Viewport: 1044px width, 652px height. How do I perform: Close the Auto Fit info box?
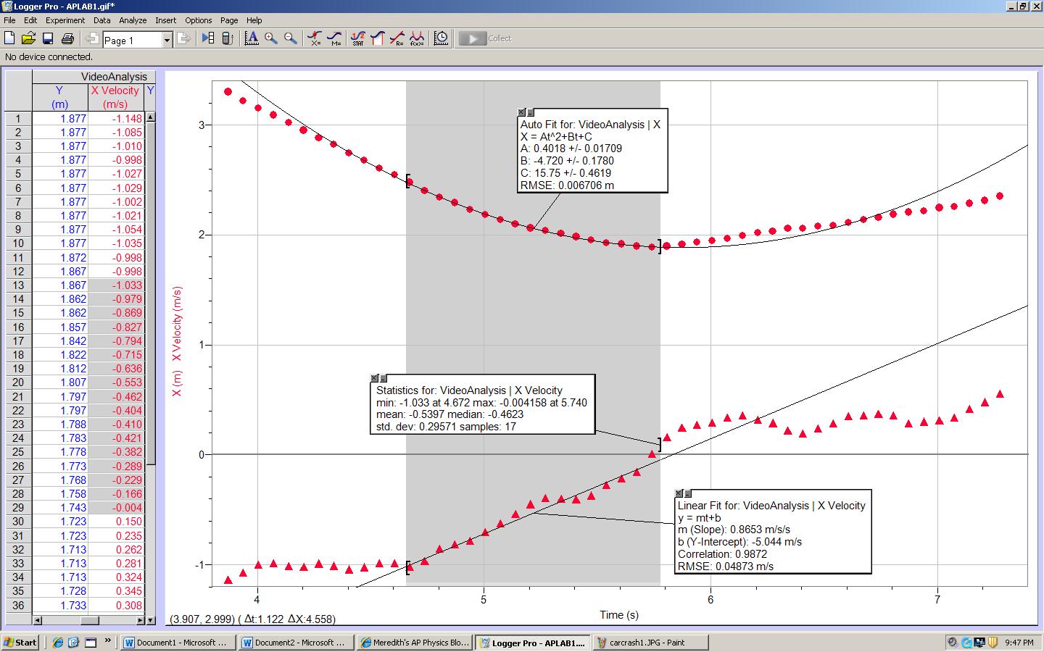tap(521, 112)
